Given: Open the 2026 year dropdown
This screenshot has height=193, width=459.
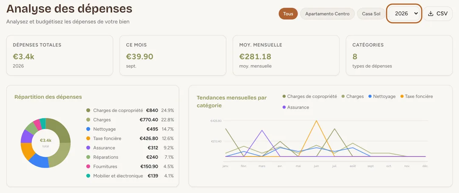Looking at the screenshot, I should pyautogui.click(x=404, y=14).
